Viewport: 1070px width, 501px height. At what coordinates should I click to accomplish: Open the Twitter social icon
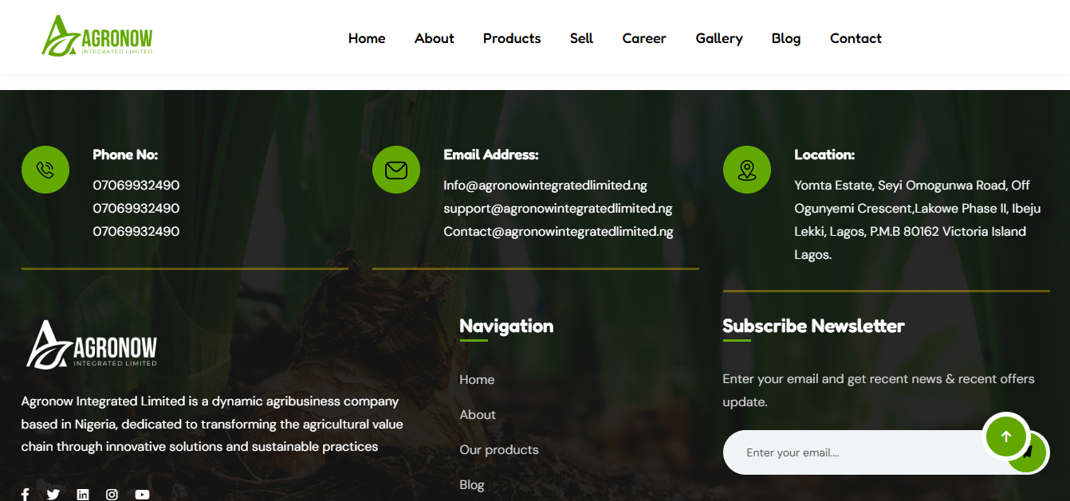coord(53,495)
